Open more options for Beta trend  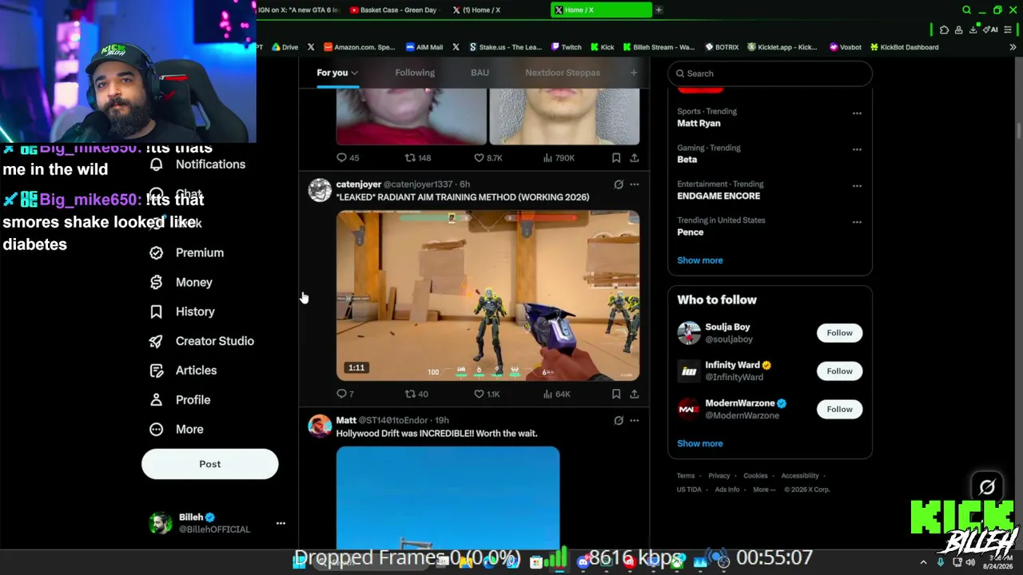pyautogui.click(x=857, y=149)
